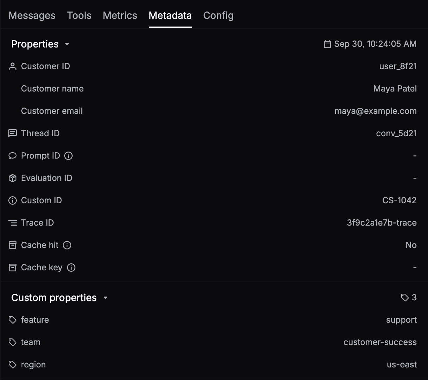Open the info tooltip icon after Prompt ID
Screen dimensions: 428x380
pos(69,156)
